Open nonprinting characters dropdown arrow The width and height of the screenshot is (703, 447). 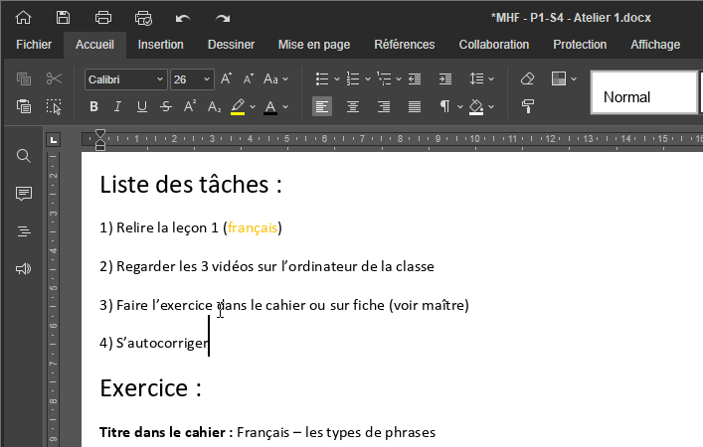[x=460, y=106]
